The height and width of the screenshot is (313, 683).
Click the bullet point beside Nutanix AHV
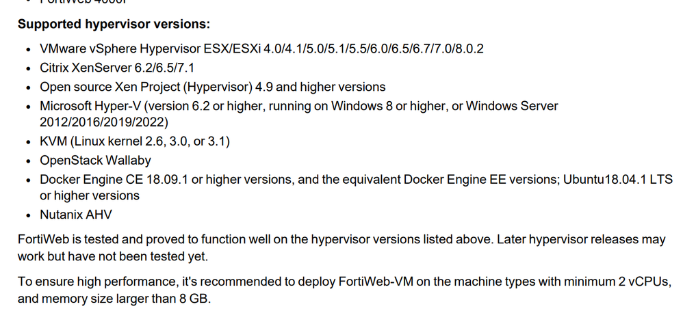tap(27, 215)
